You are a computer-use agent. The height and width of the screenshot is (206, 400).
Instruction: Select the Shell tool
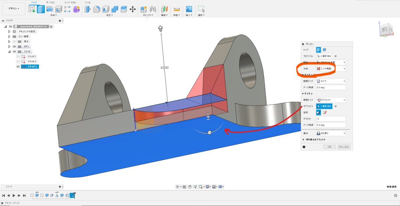(x=106, y=9)
